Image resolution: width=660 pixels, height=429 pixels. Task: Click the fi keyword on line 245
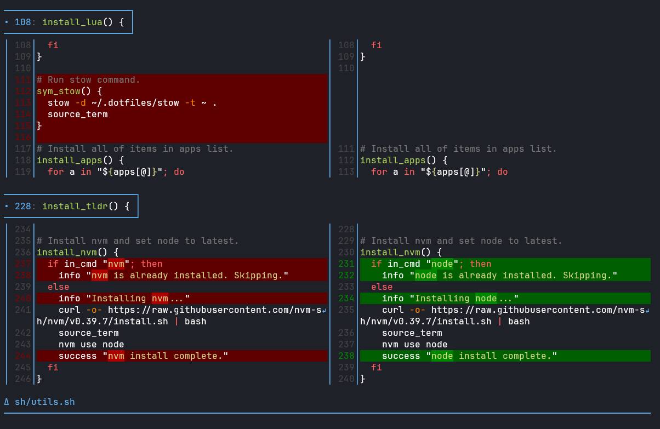click(x=53, y=367)
